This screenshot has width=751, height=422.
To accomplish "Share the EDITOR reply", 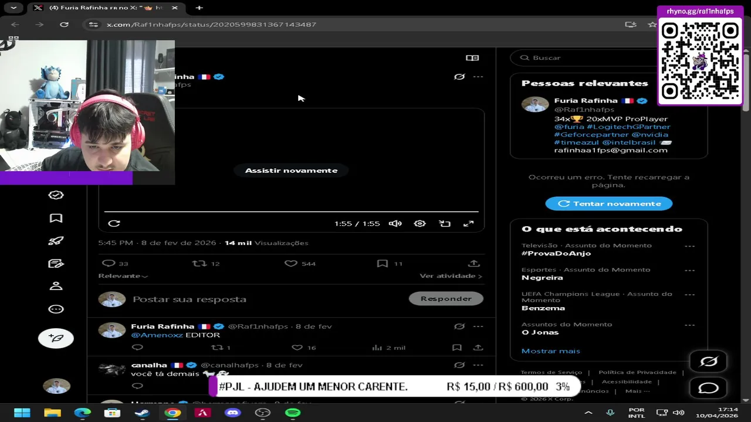I will click(x=478, y=348).
